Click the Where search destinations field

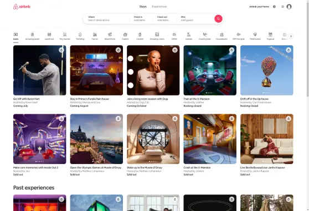pos(106,19)
